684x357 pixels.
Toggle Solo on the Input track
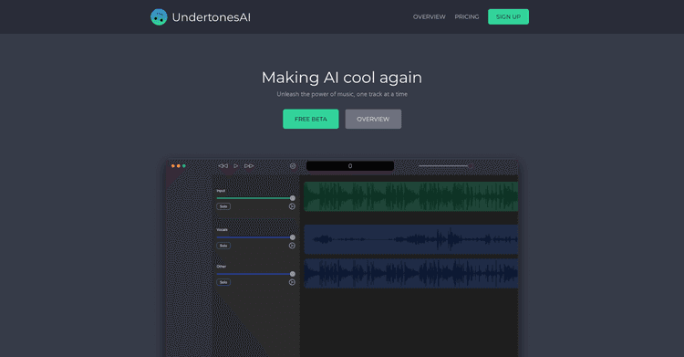(223, 206)
